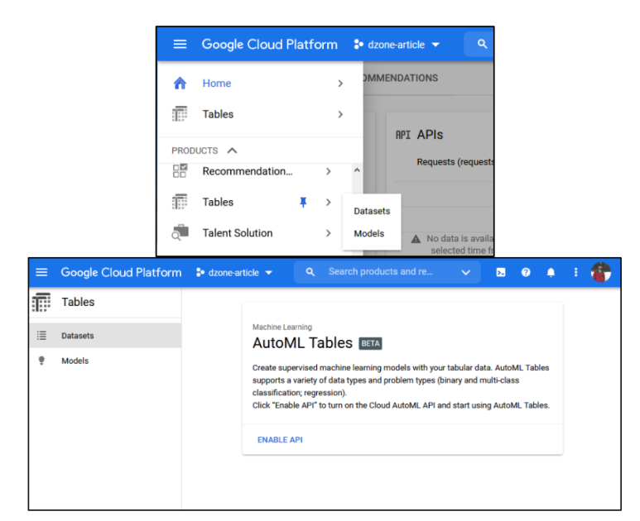This screenshot has width=640, height=521.
Task: Click Search products and resources field
Action: pos(387,272)
